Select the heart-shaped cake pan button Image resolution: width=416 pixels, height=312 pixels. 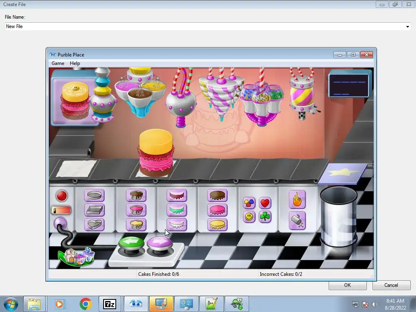coord(94,224)
